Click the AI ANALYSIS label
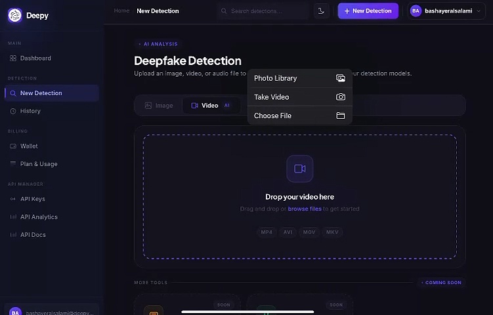Image resolution: width=493 pixels, height=315 pixels. (x=158, y=44)
